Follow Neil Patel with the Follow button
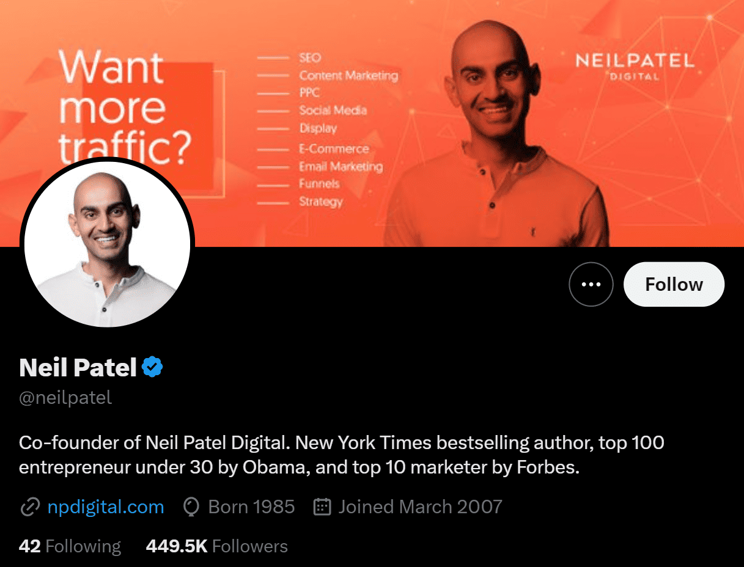This screenshot has height=567, width=744. (674, 284)
